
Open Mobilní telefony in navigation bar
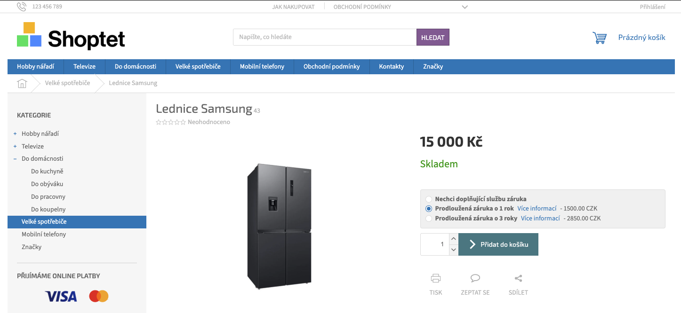point(262,67)
